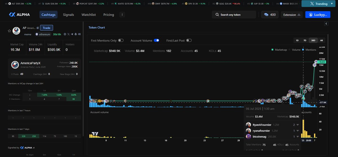338x157 pixels.
Task: Select the 7D chart range
Action: (305, 40)
